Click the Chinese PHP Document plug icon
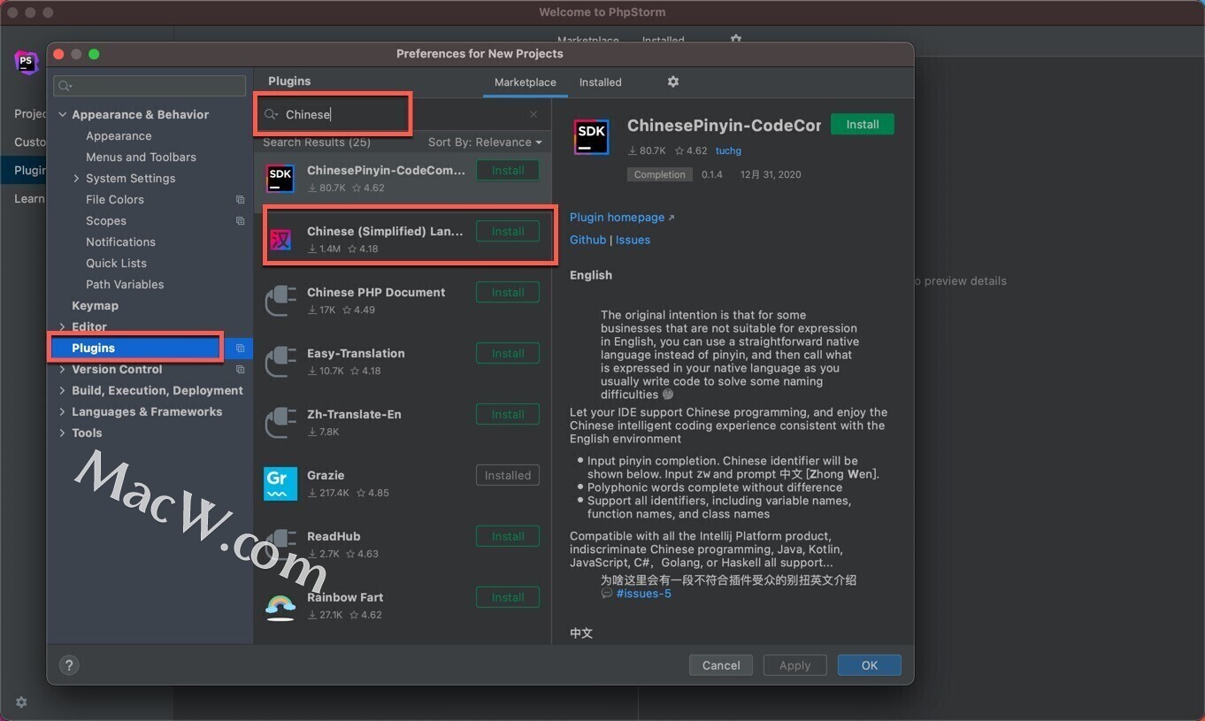This screenshot has width=1205, height=721. tap(280, 300)
